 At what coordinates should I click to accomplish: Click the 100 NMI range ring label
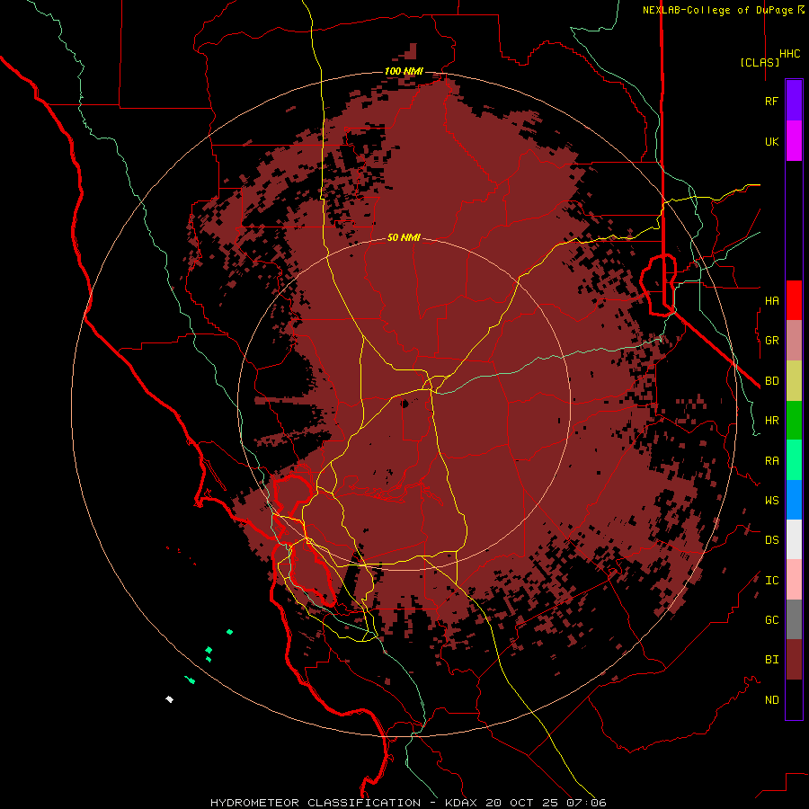pyautogui.click(x=404, y=71)
